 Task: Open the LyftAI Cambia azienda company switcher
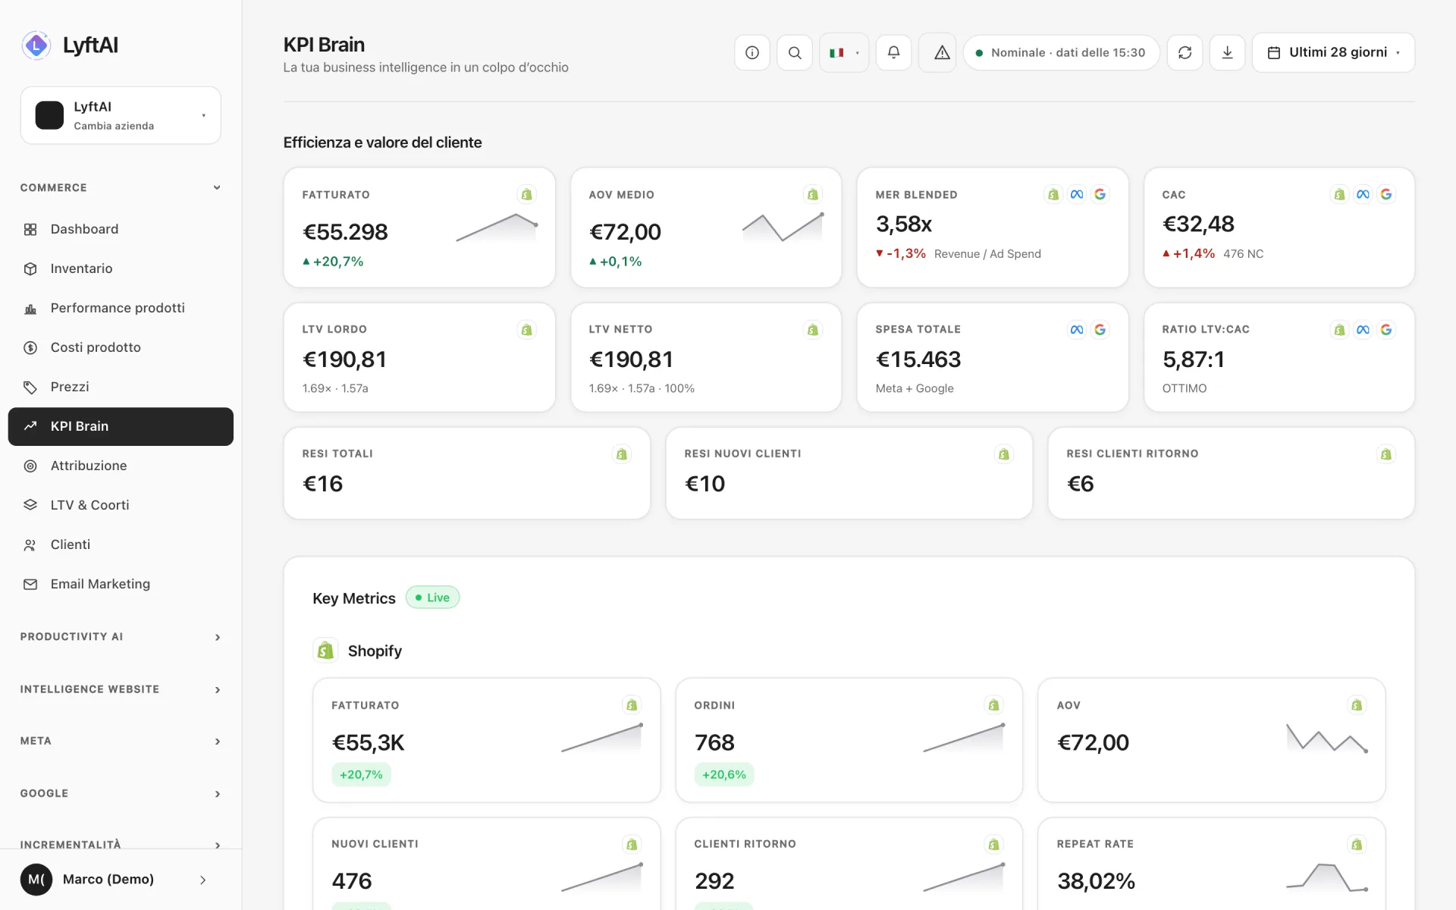[121, 115]
